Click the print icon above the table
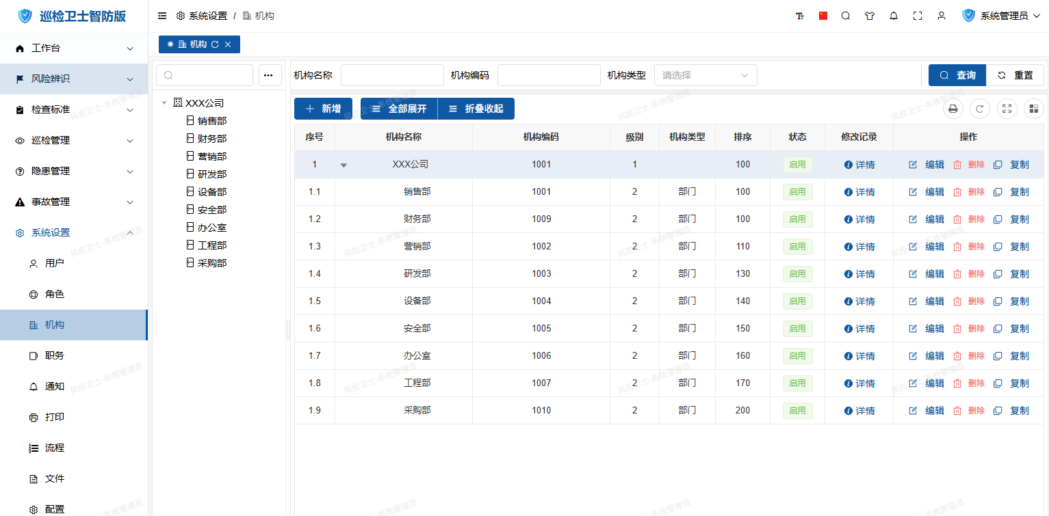This screenshot has width=1049, height=516. pyautogui.click(x=953, y=109)
